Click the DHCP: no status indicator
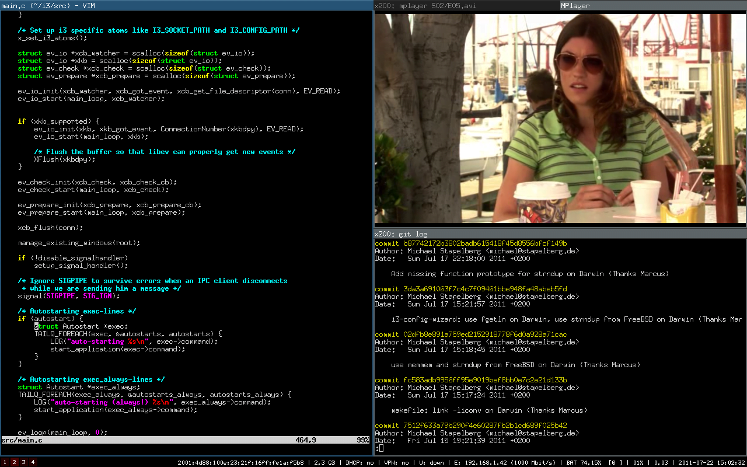 click(x=362, y=462)
